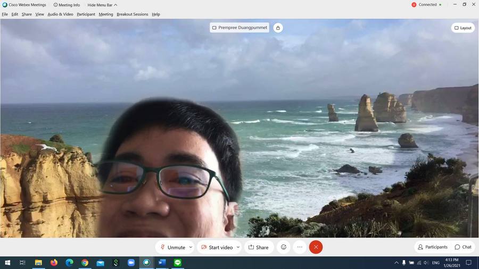Click the taskbar clock showing 4:13 PM
This screenshot has width=479, height=269.
pyautogui.click(x=451, y=263)
